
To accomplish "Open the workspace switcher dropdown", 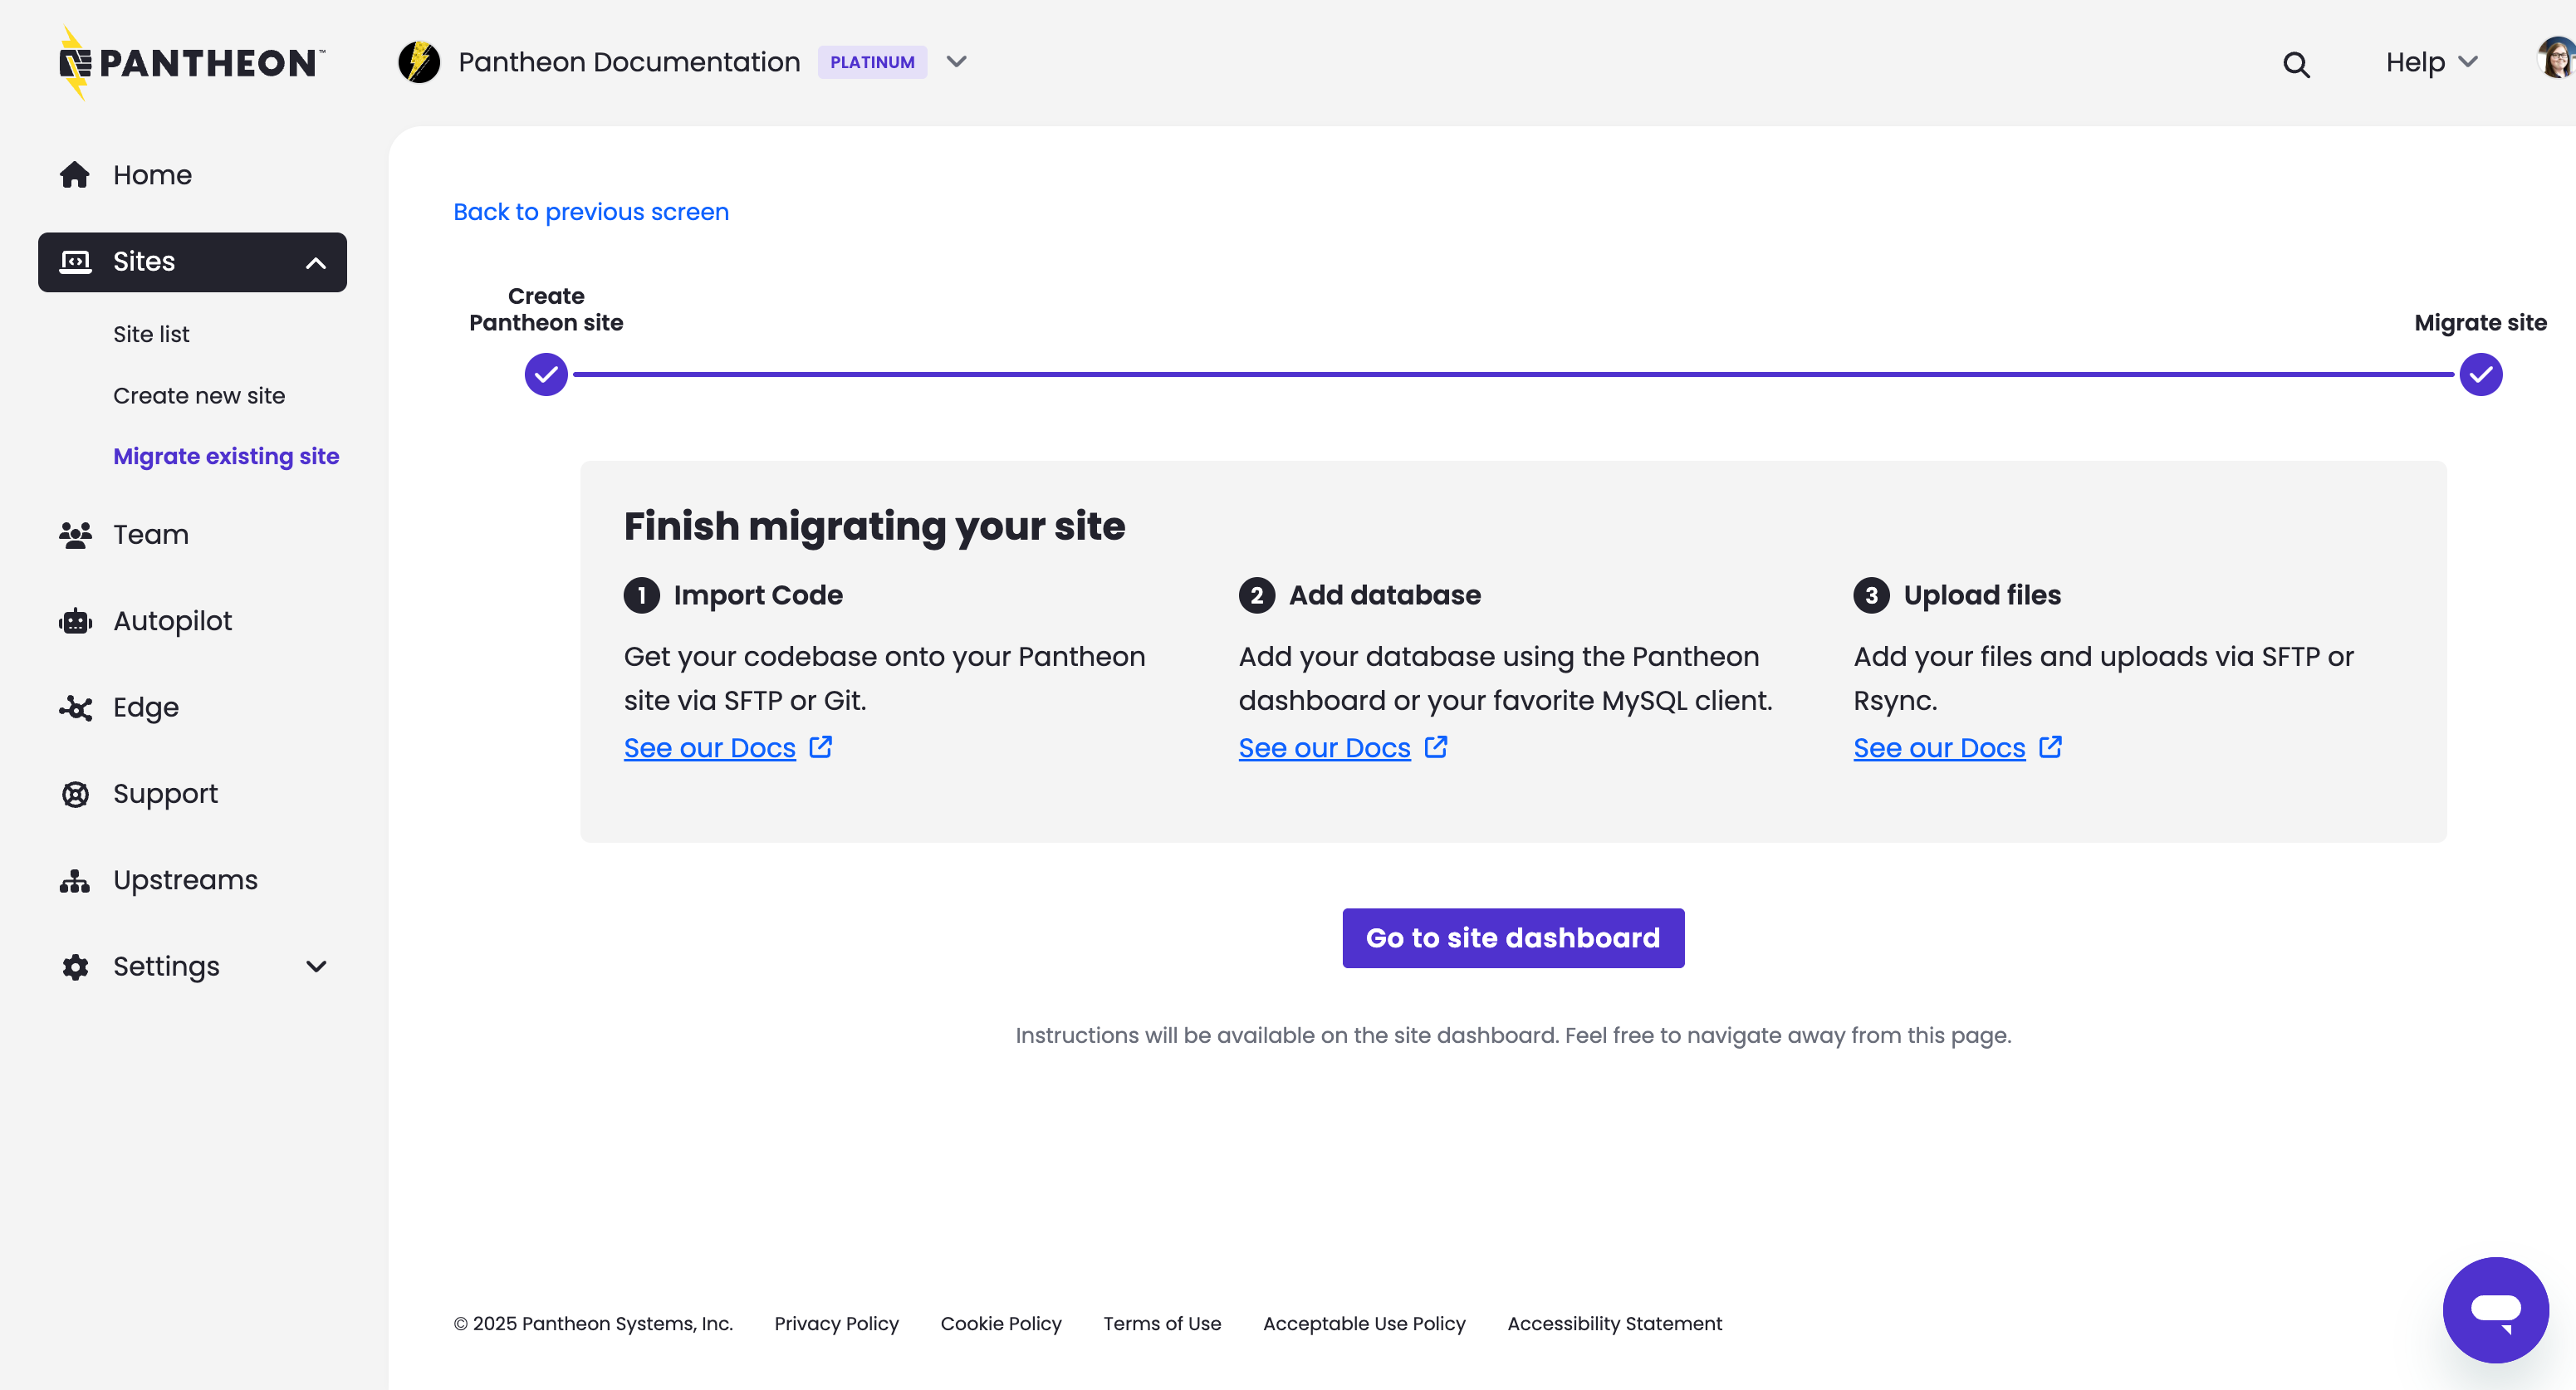I will pyautogui.click(x=956, y=61).
